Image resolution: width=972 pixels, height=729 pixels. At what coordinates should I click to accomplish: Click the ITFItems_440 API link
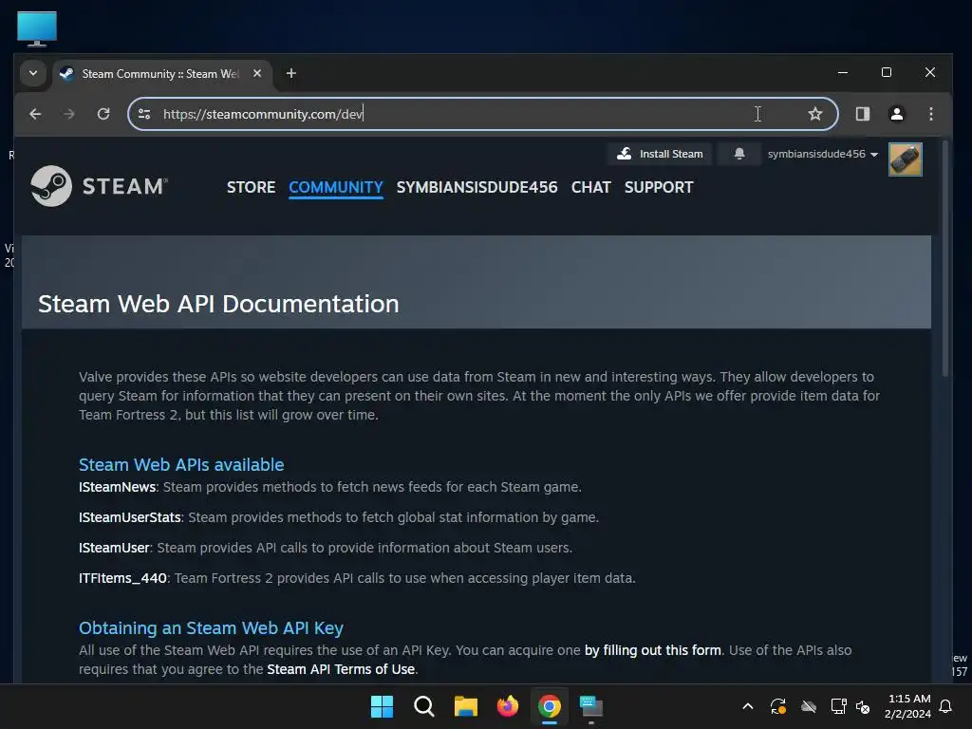click(x=122, y=578)
